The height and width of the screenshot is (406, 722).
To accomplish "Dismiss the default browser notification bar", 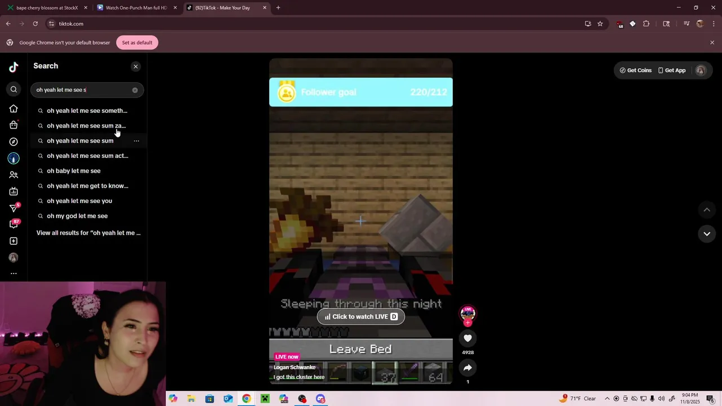I will point(712,43).
